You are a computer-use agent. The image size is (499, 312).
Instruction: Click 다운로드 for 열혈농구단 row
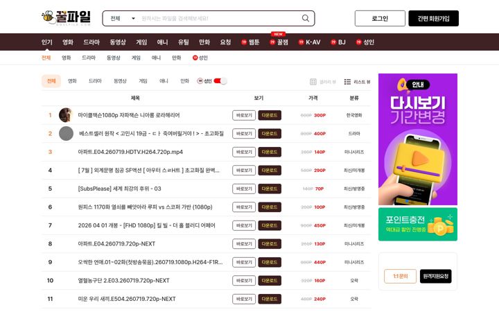click(270, 281)
